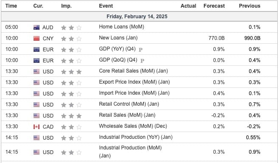Click three-star importance for Core Retail Sales

(71, 72)
